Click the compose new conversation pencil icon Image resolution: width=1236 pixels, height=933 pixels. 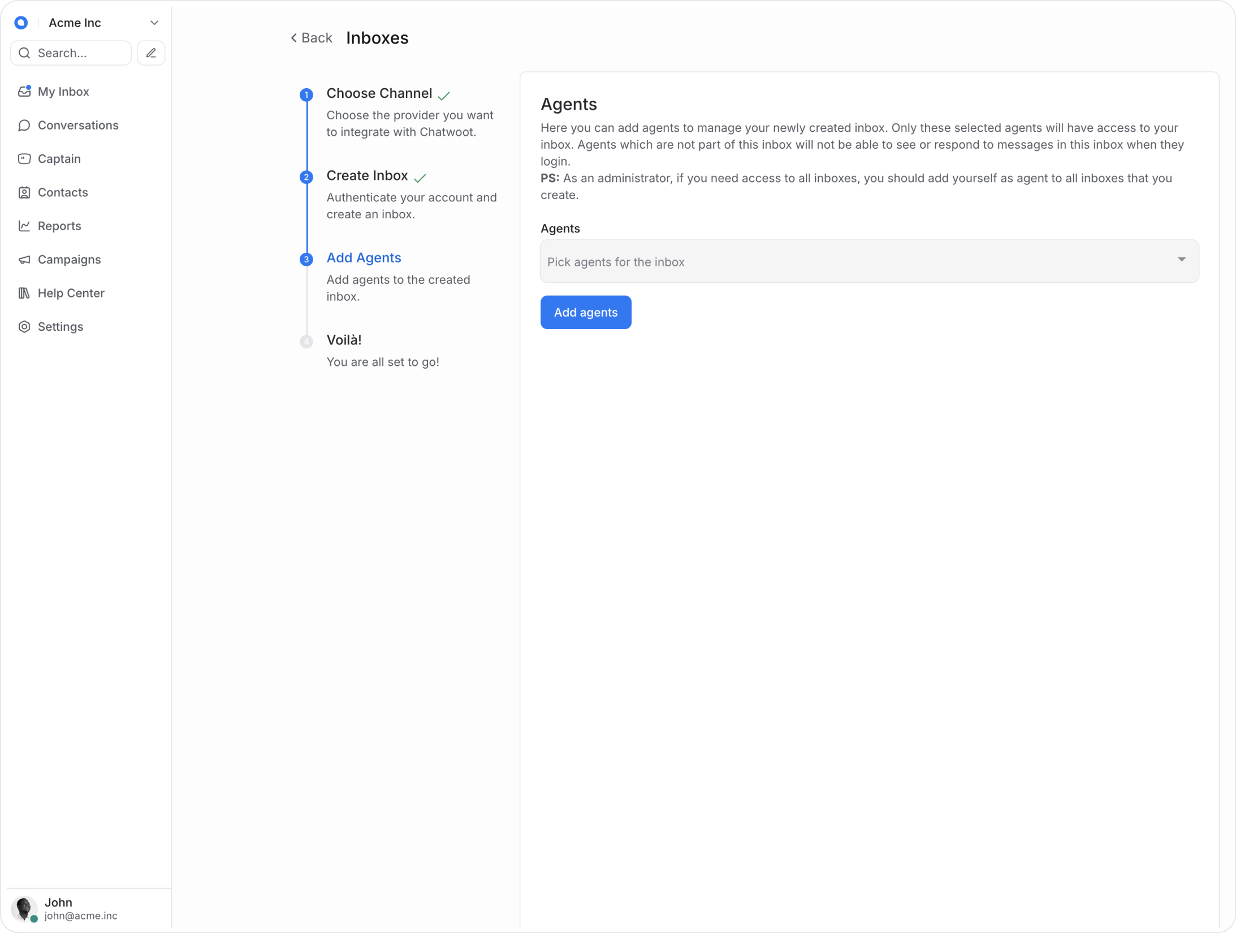pyautogui.click(x=151, y=53)
